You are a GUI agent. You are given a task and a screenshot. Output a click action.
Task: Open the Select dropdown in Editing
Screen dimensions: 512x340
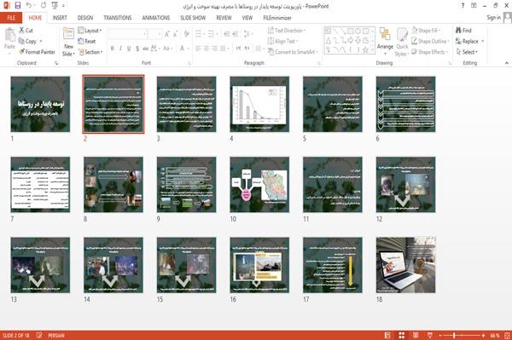click(467, 52)
